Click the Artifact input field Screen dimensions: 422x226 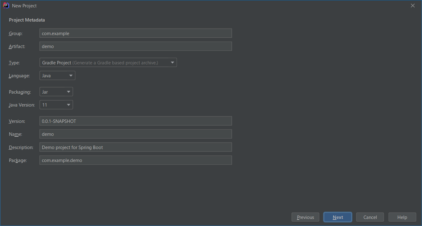(136, 46)
